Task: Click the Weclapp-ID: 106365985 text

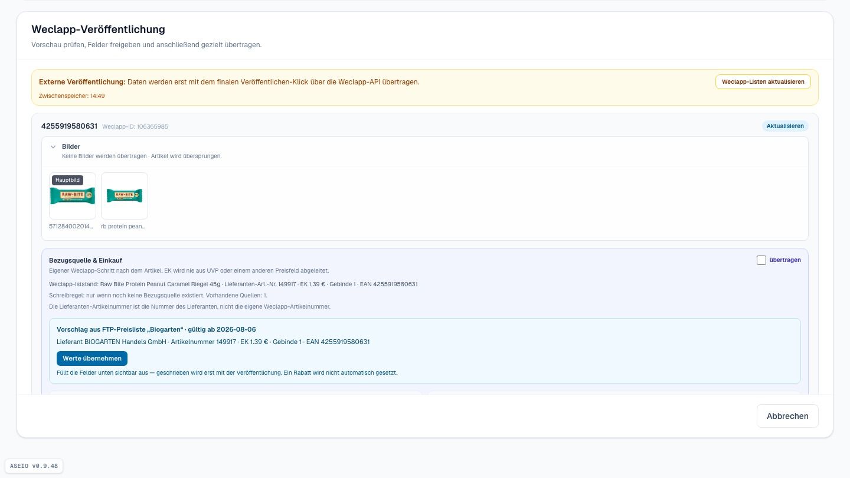Action: coord(135,127)
